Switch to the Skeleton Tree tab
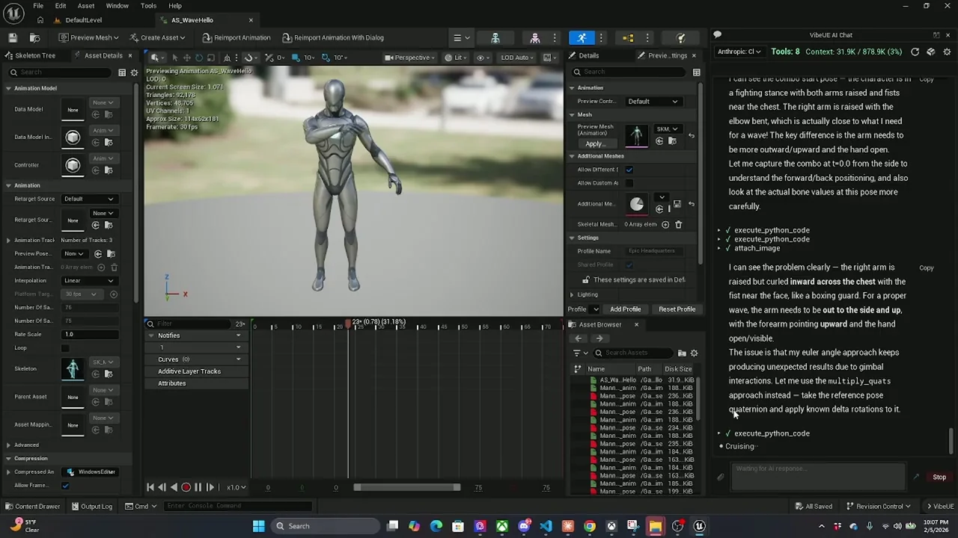 tap(34, 55)
